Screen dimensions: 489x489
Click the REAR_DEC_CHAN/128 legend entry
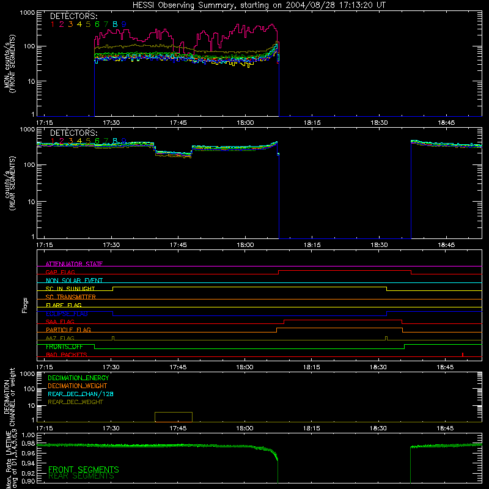[x=81, y=394]
